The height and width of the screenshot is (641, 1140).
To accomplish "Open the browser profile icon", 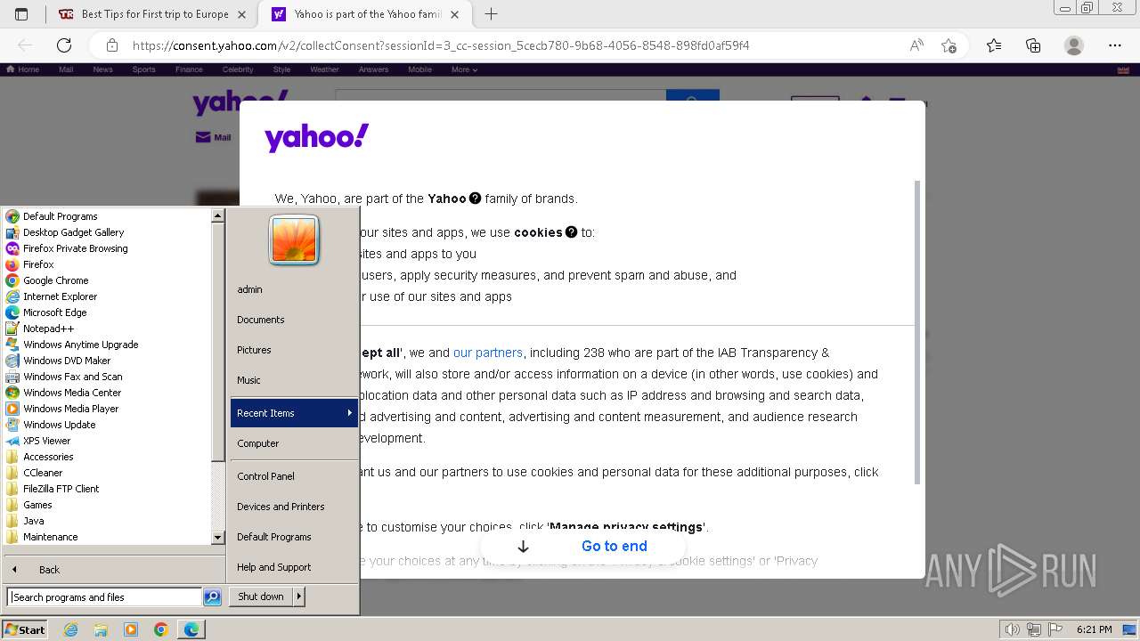I will pos(1074,45).
